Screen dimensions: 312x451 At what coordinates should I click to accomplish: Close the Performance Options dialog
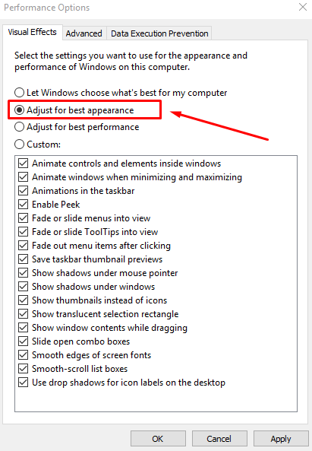click(303, 7)
